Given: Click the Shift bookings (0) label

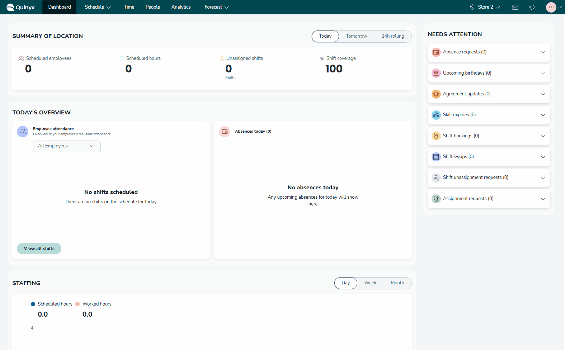Looking at the screenshot, I should point(461,136).
